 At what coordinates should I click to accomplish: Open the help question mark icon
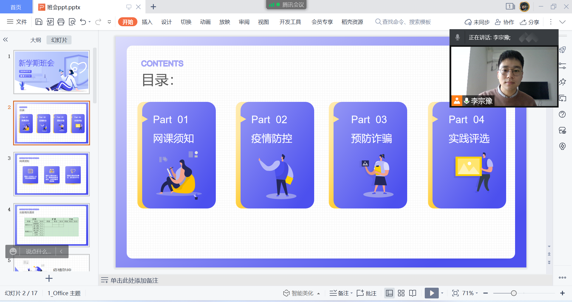[562, 114]
